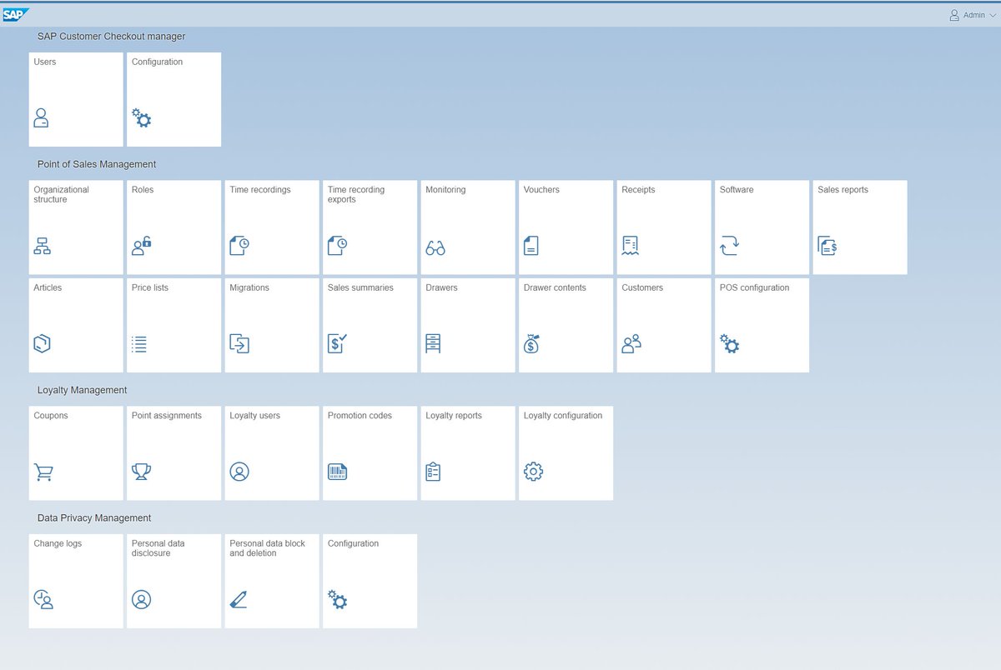Open the POS configuration tile
The width and height of the screenshot is (1001, 670).
[x=762, y=326]
